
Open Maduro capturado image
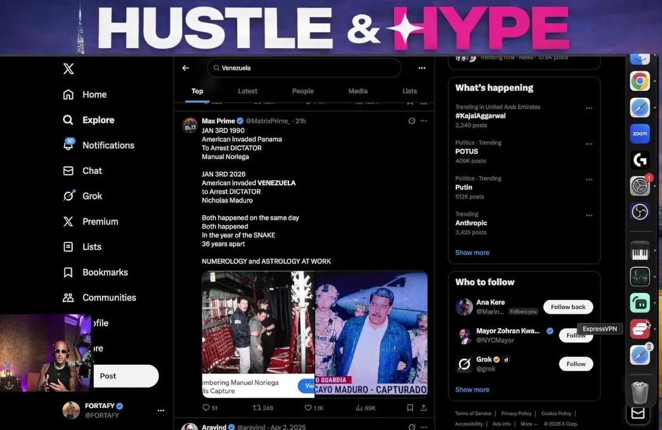[371, 334]
